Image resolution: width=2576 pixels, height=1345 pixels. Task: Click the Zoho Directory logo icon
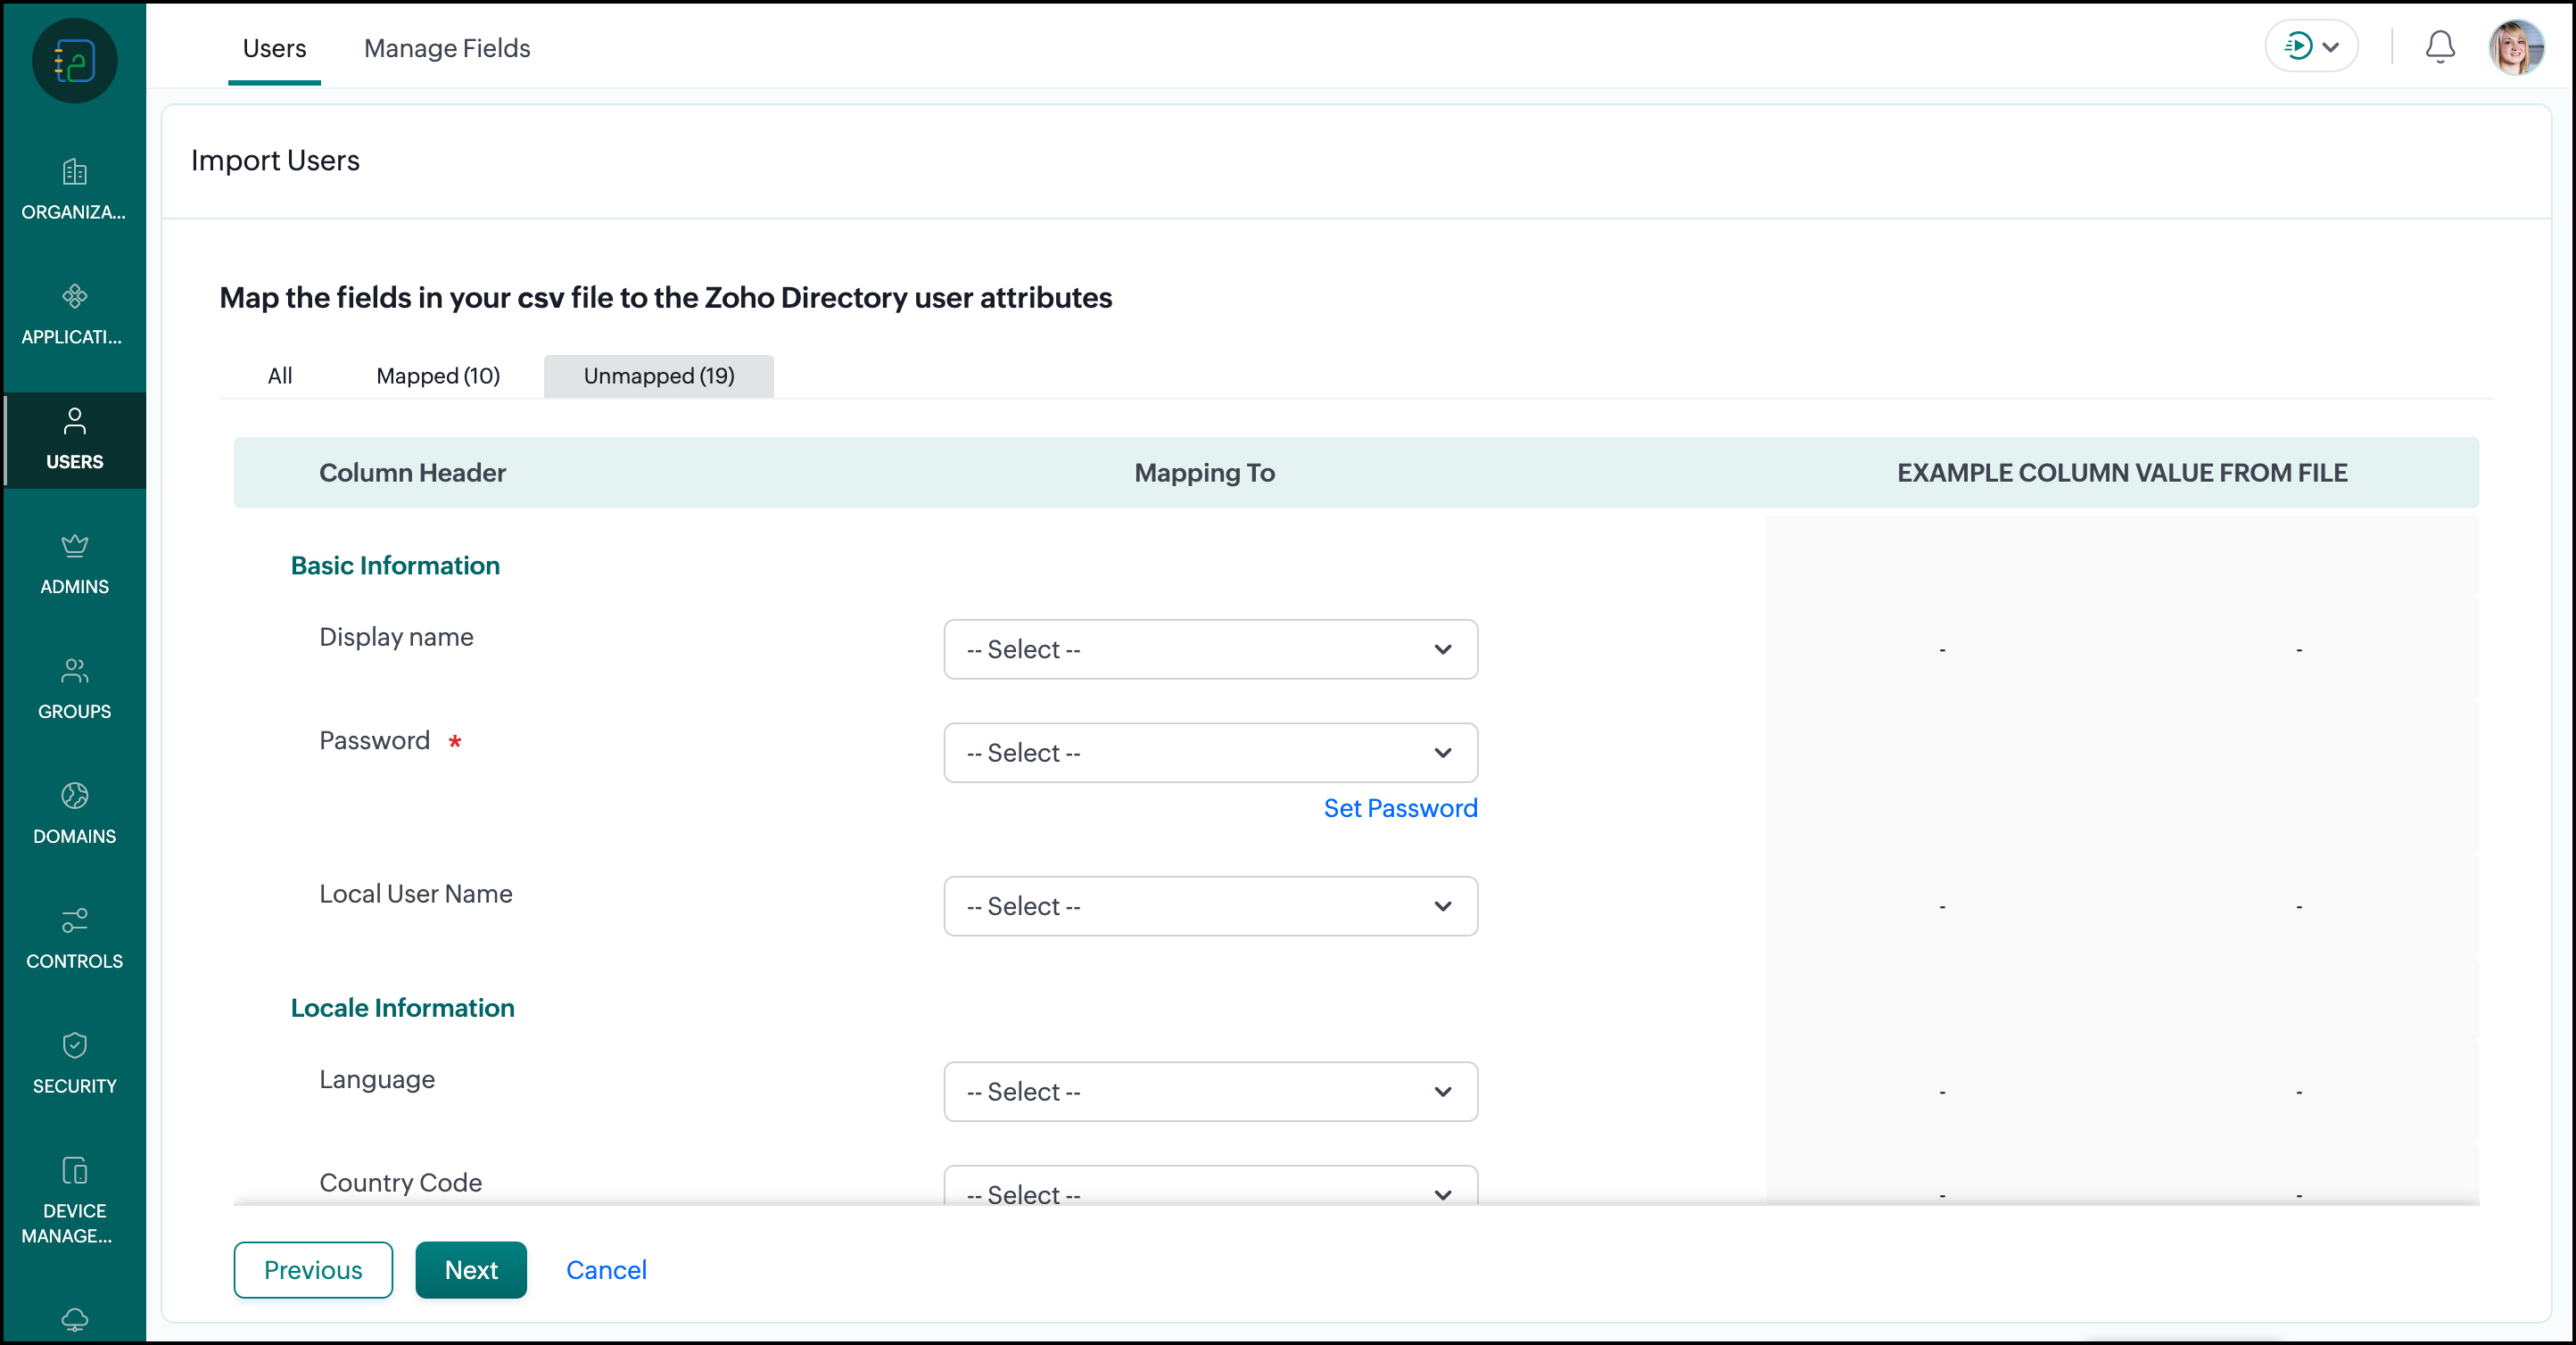(74, 61)
